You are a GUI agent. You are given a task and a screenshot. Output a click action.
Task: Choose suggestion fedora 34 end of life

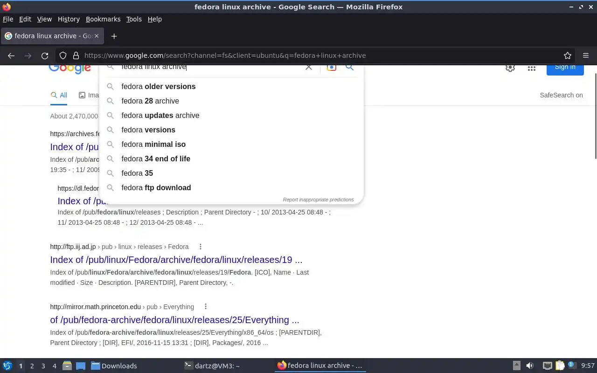pos(231,159)
